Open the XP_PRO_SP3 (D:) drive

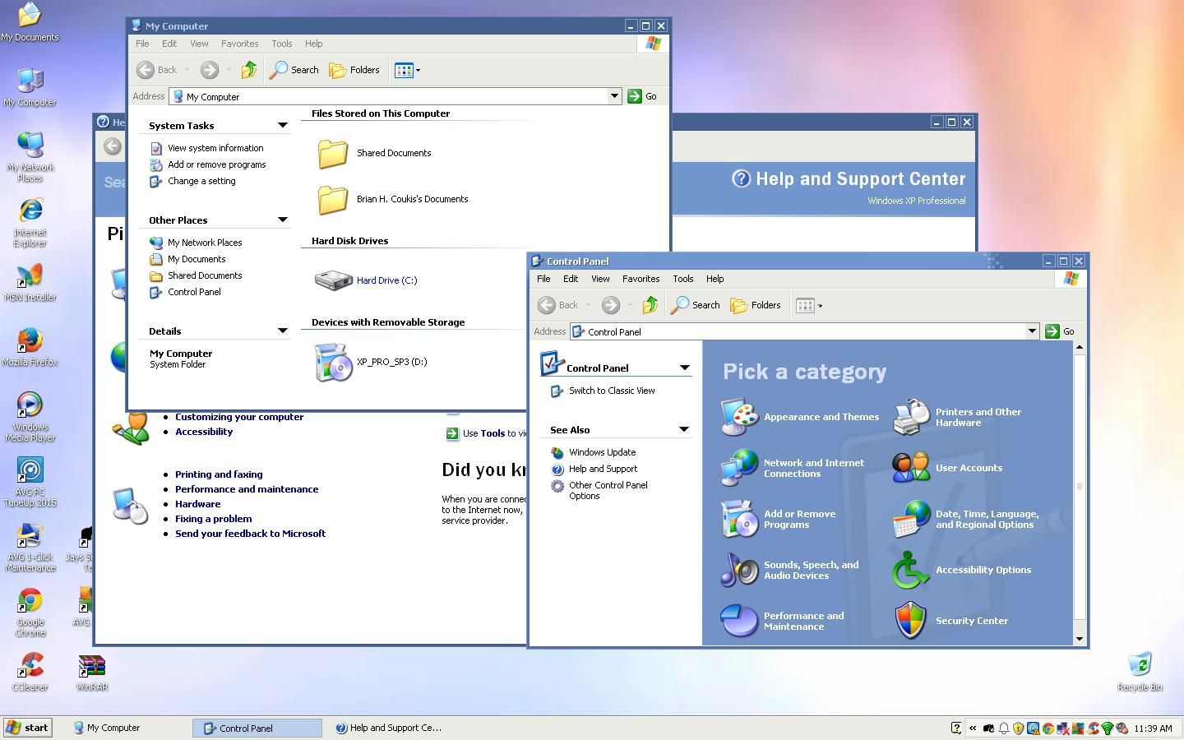[391, 362]
